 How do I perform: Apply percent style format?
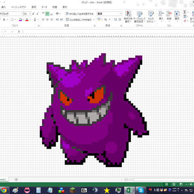coord(106,19)
